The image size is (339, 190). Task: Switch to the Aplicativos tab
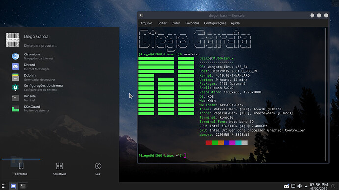pos(59,169)
